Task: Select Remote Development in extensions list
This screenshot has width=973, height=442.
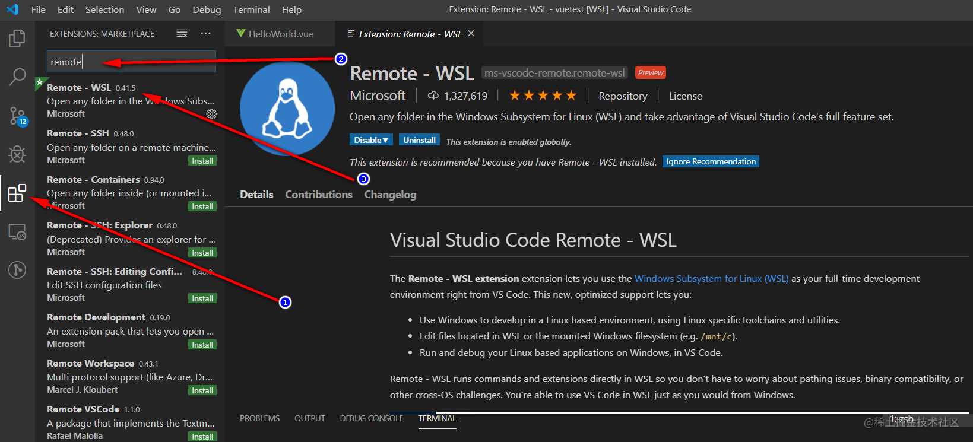Action: coord(130,330)
